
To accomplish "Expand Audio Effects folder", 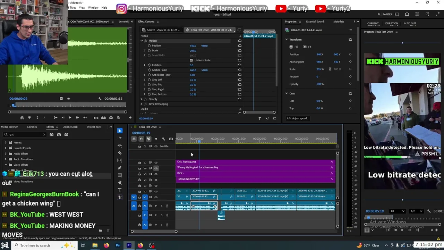I will click(6, 154).
